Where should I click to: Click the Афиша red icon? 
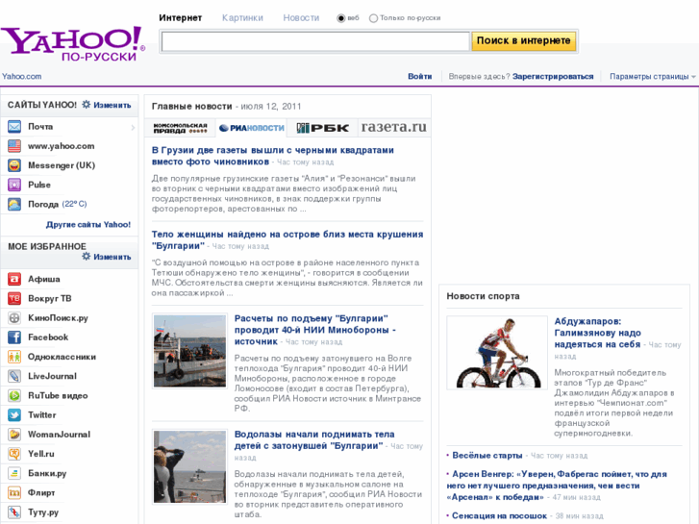[14, 279]
